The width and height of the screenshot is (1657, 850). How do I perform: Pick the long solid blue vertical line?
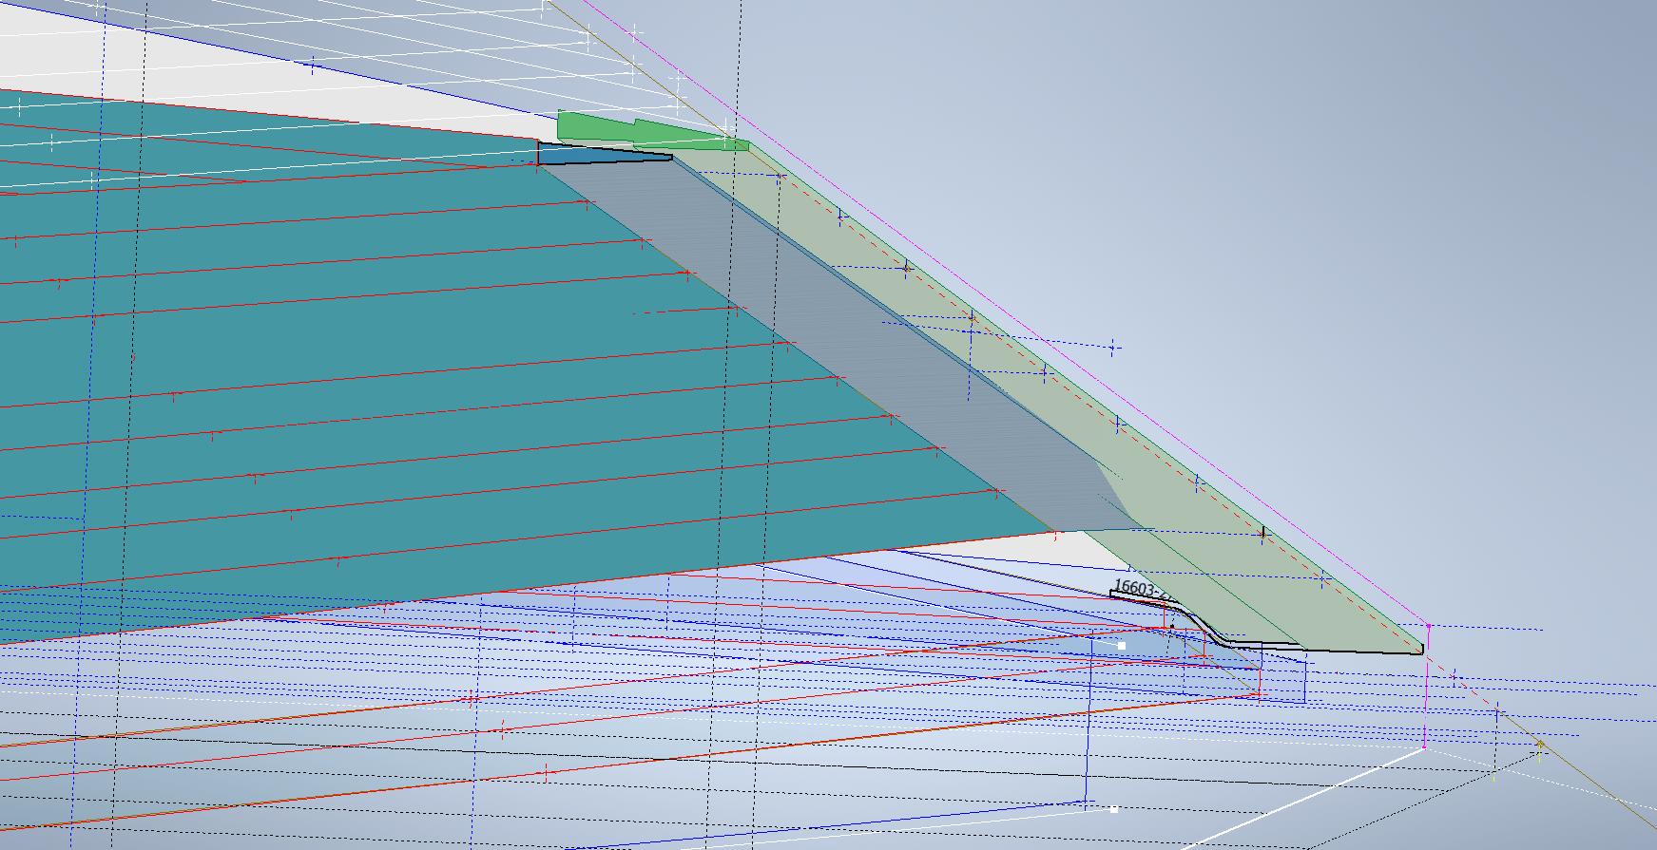point(1087,722)
